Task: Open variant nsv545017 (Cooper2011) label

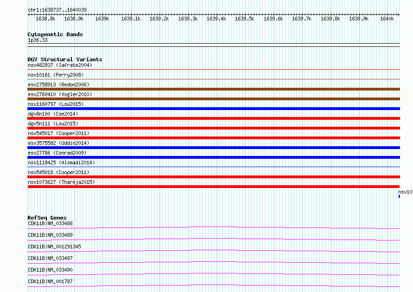Action: tap(58, 133)
